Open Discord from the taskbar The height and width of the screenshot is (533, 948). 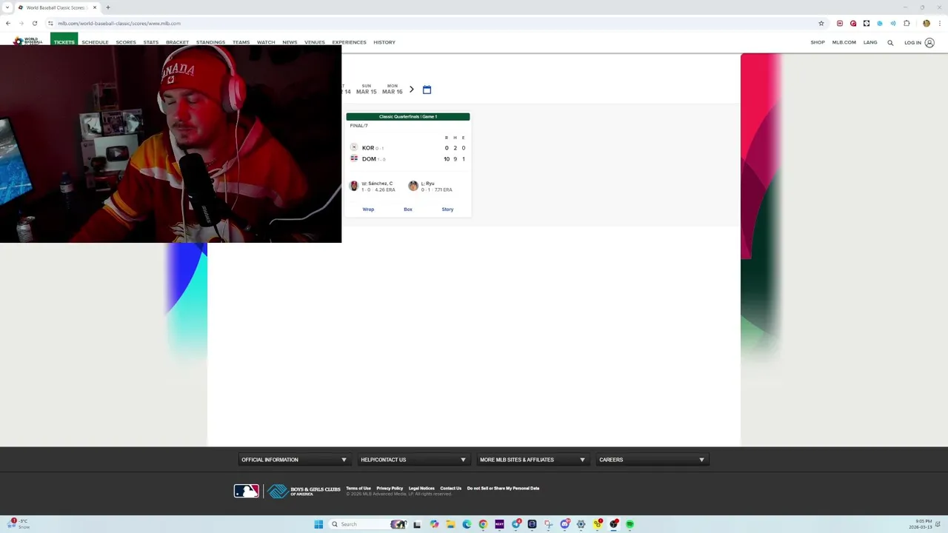[x=564, y=524]
